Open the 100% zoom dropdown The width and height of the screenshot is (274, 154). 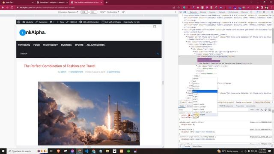[103, 12]
